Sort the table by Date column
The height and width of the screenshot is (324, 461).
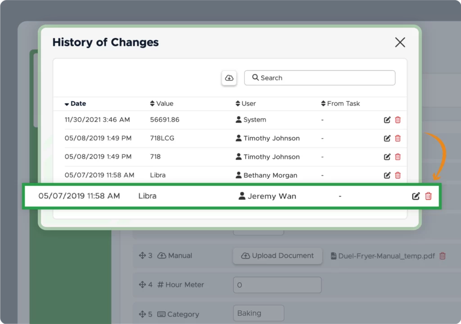click(75, 103)
